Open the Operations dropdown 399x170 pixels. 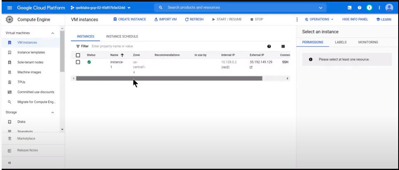319,19
